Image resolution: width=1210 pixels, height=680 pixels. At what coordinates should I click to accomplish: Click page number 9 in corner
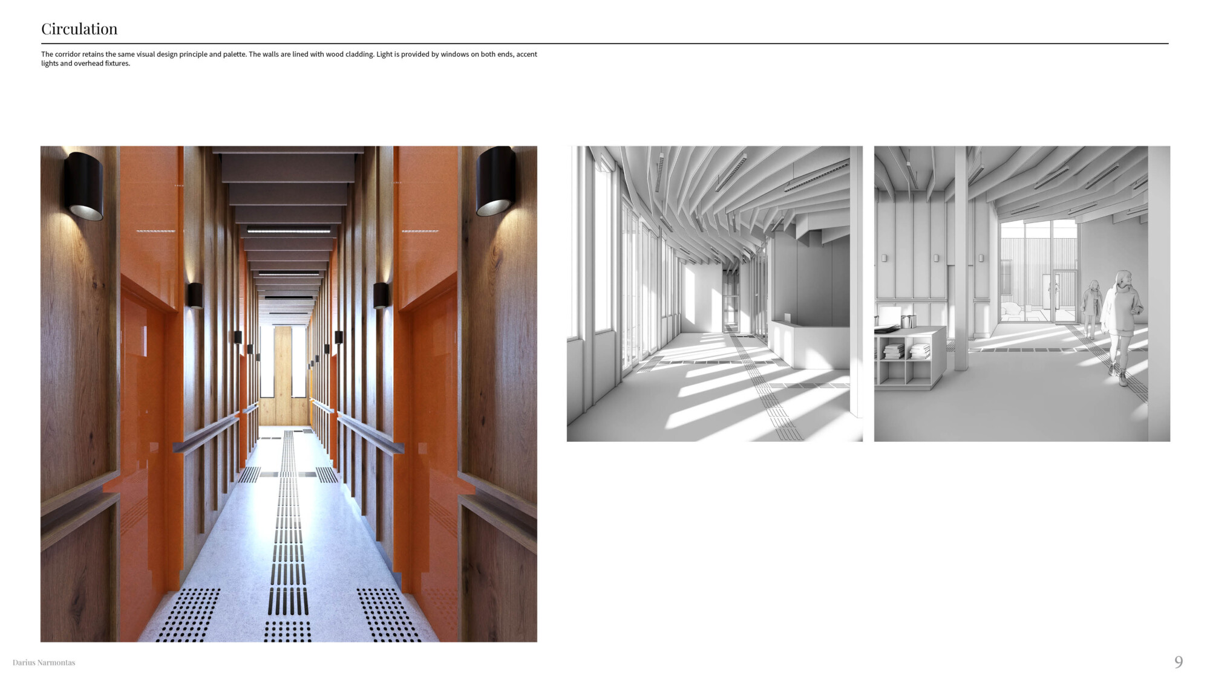pos(1178,662)
